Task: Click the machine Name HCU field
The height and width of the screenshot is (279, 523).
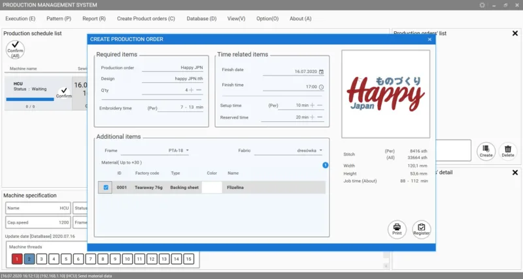Action: tap(38, 208)
